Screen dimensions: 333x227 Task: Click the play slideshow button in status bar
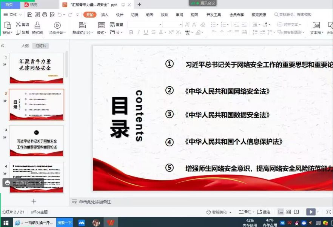tap(311, 212)
